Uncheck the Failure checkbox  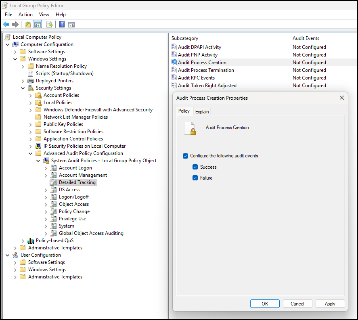(x=195, y=178)
